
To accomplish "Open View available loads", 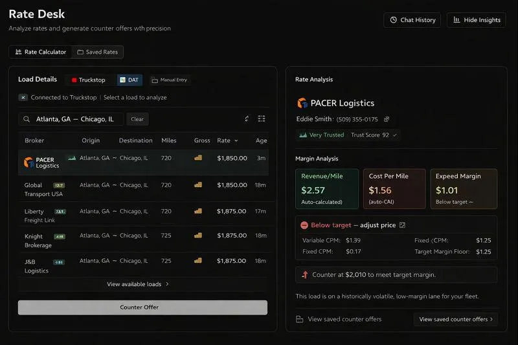I will 138,284.
